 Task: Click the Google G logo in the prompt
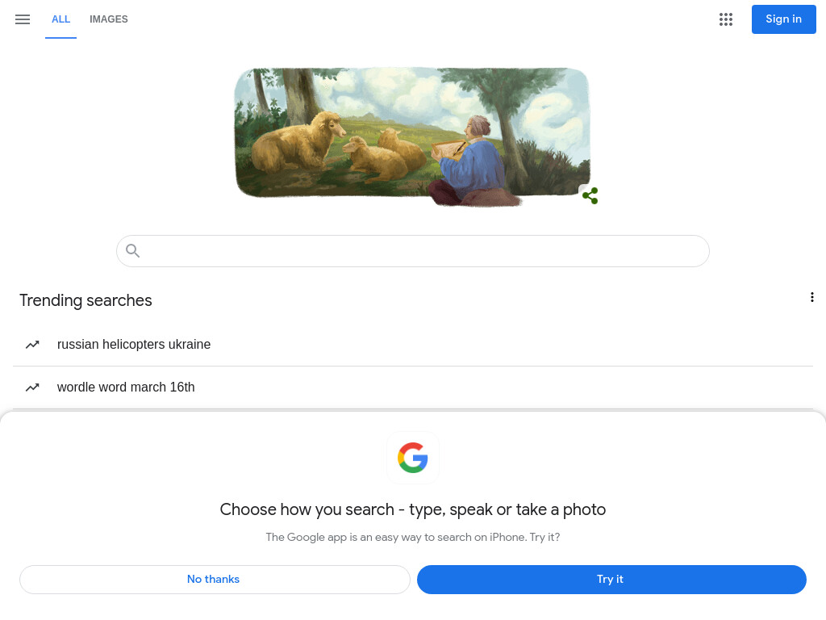click(x=413, y=458)
